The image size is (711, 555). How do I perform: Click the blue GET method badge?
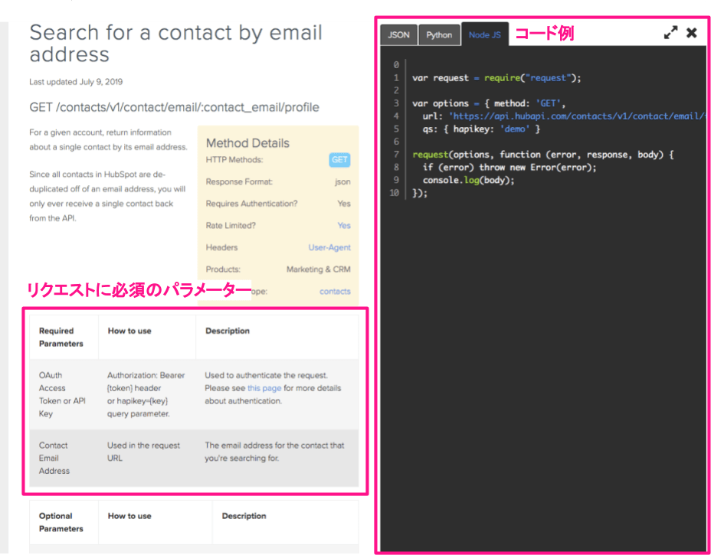[339, 160]
